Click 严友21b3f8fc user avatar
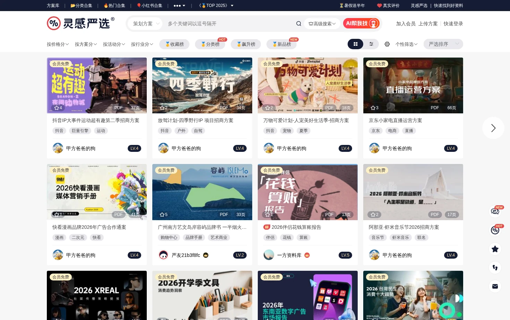This screenshot has width=510, height=320. 163,255
